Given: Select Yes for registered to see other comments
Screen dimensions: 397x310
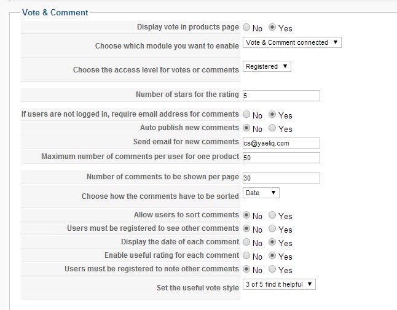Looking at the screenshot, I should coord(273,230).
